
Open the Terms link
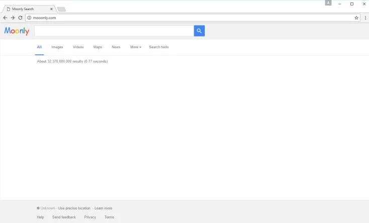[109, 217]
